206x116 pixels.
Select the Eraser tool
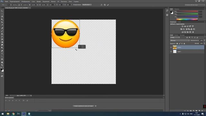click(x=2, y=39)
